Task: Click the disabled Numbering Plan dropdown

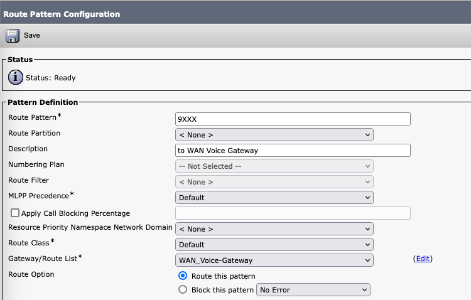Action: tap(274, 166)
